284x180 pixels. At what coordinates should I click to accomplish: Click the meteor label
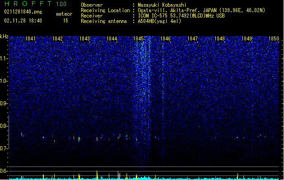click(64, 14)
